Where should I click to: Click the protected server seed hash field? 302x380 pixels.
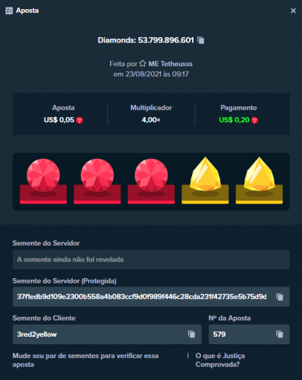[141, 296]
